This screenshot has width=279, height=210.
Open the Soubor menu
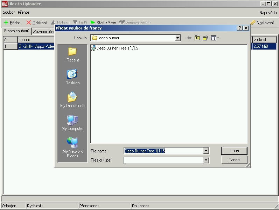9,12
